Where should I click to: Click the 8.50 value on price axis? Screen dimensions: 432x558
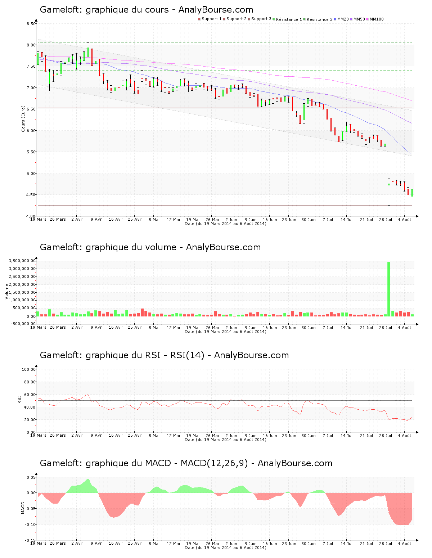click(x=31, y=24)
